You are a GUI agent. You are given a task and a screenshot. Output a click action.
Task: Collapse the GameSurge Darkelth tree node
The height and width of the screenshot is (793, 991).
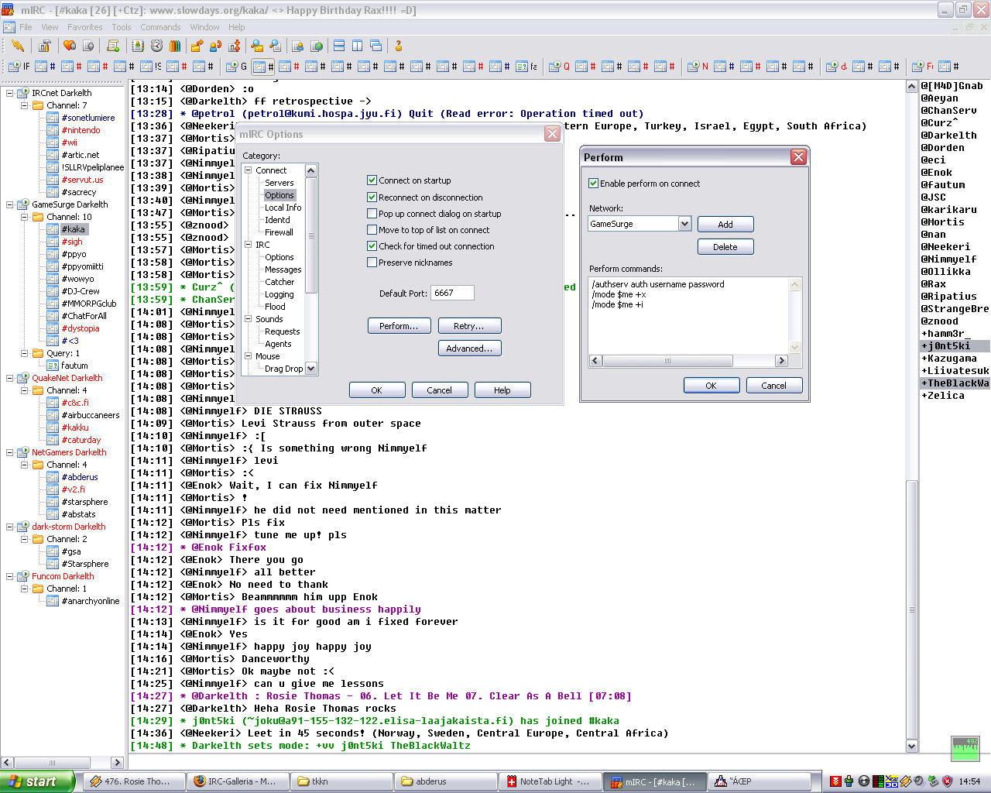click(10, 204)
